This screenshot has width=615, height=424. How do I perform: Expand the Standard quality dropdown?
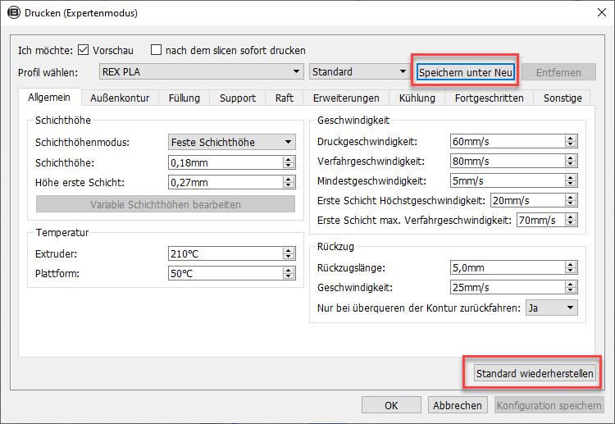coord(359,72)
